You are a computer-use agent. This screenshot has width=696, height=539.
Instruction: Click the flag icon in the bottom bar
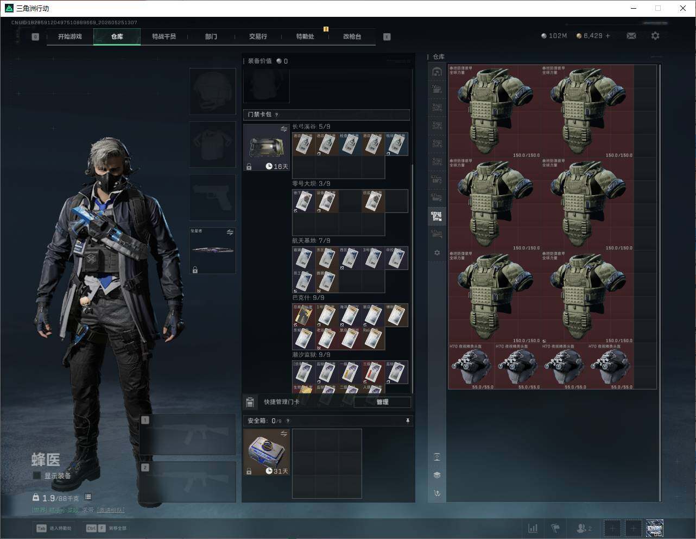tap(555, 528)
